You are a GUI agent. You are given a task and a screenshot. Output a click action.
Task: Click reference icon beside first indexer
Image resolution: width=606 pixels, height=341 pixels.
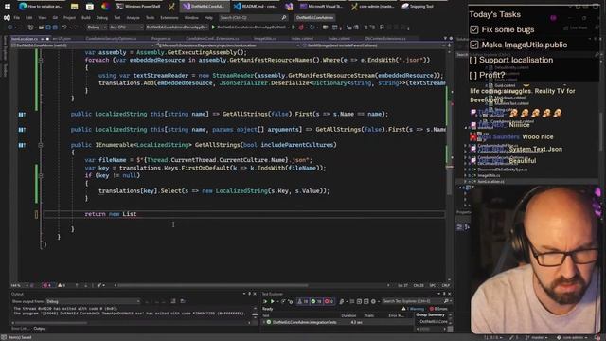coord(22,114)
